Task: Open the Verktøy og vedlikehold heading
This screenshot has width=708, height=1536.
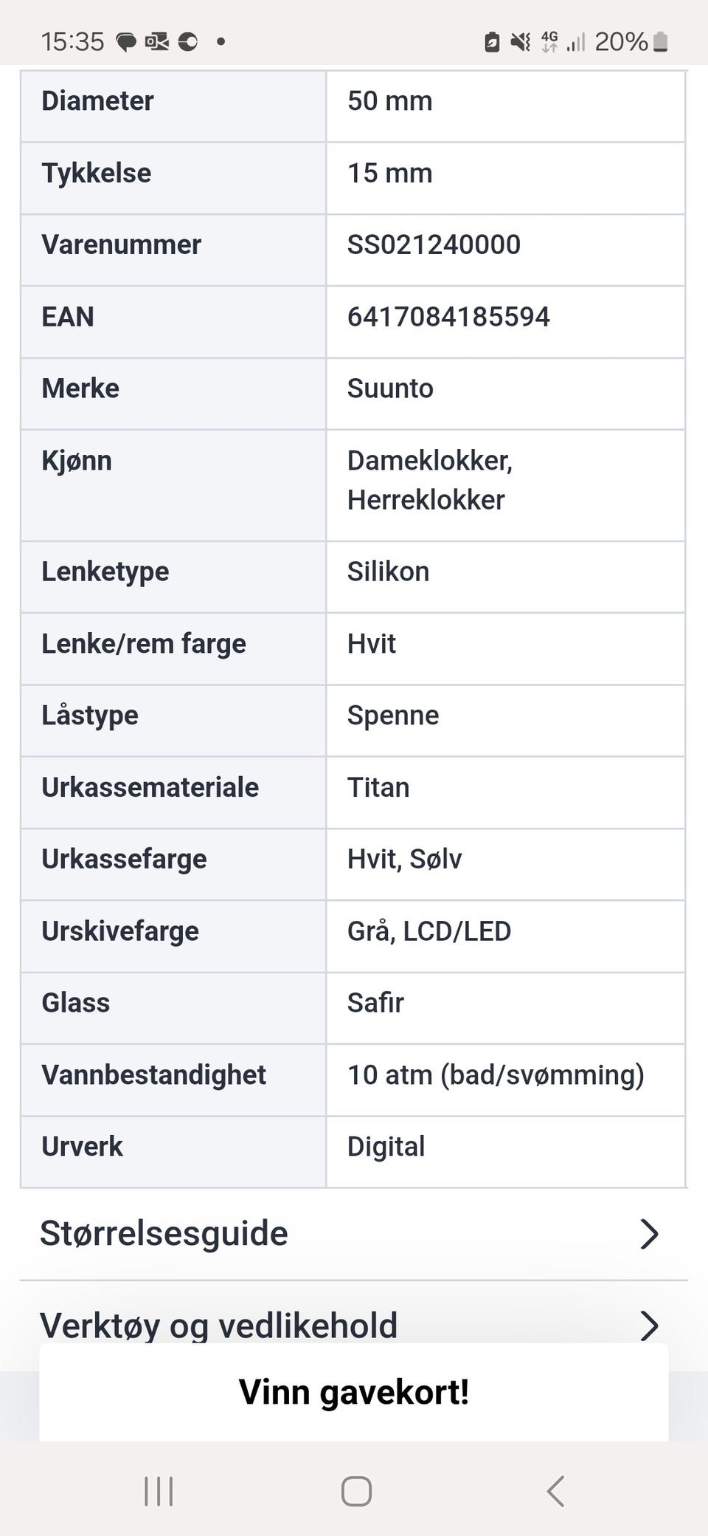Action: 218,1326
